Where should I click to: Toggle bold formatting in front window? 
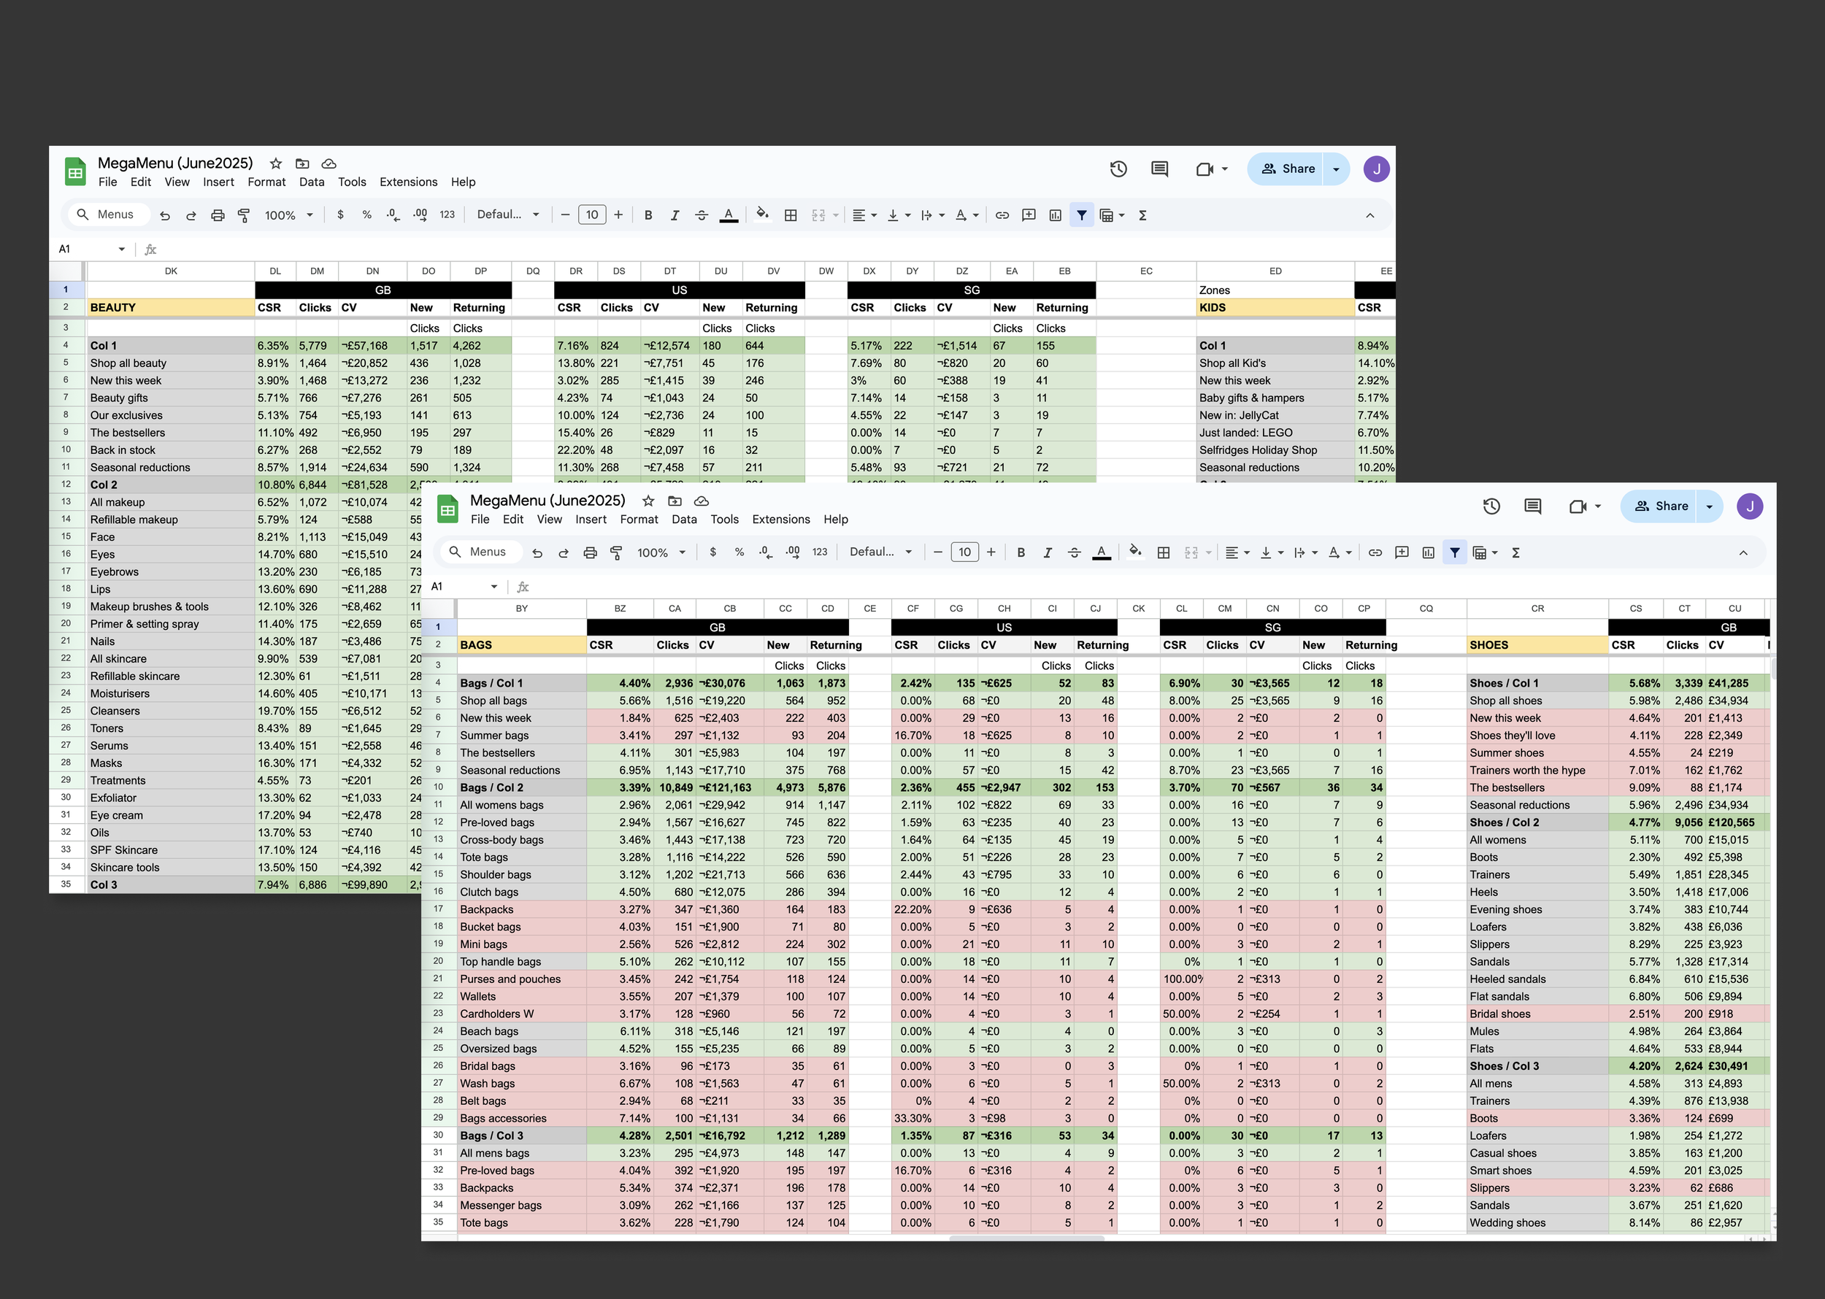click(x=1021, y=552)
